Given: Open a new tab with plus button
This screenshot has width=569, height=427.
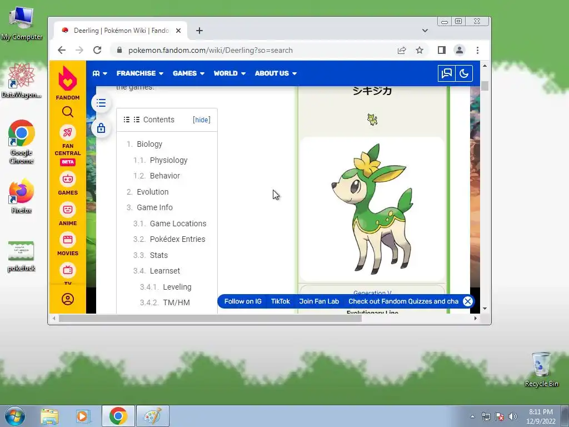Looking at the screenshot, I should pos(199,31).
